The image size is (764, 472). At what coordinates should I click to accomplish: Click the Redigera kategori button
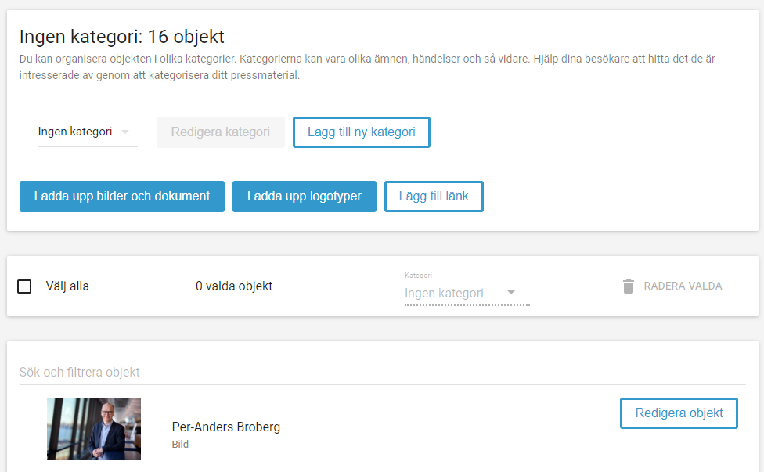pos(220,132)
